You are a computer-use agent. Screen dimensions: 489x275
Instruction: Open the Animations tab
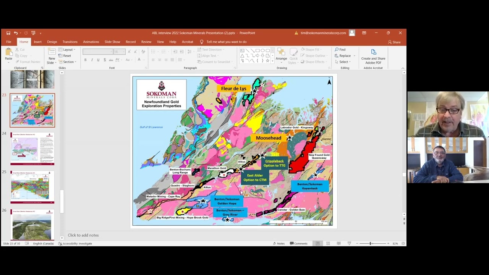pyautogui.click(x=91, y=42)
